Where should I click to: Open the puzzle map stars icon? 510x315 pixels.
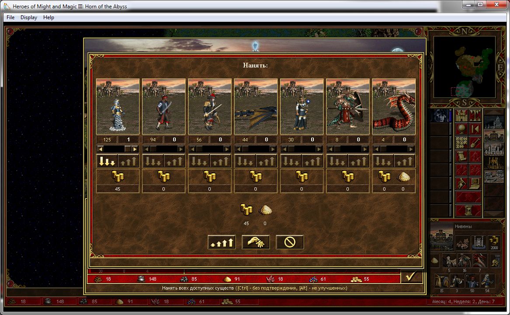tap(461, 143)
